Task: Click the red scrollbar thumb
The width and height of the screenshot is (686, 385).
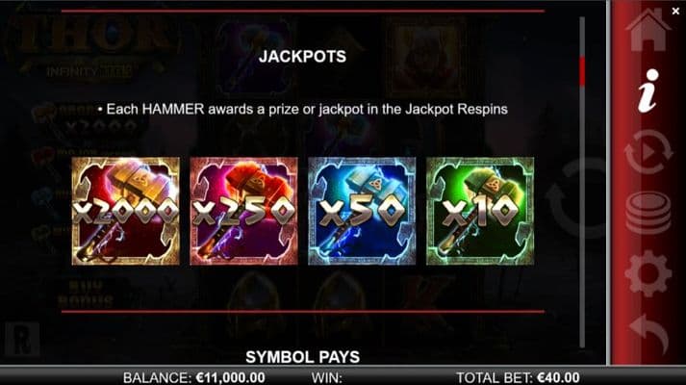Action: click(582, 71)
